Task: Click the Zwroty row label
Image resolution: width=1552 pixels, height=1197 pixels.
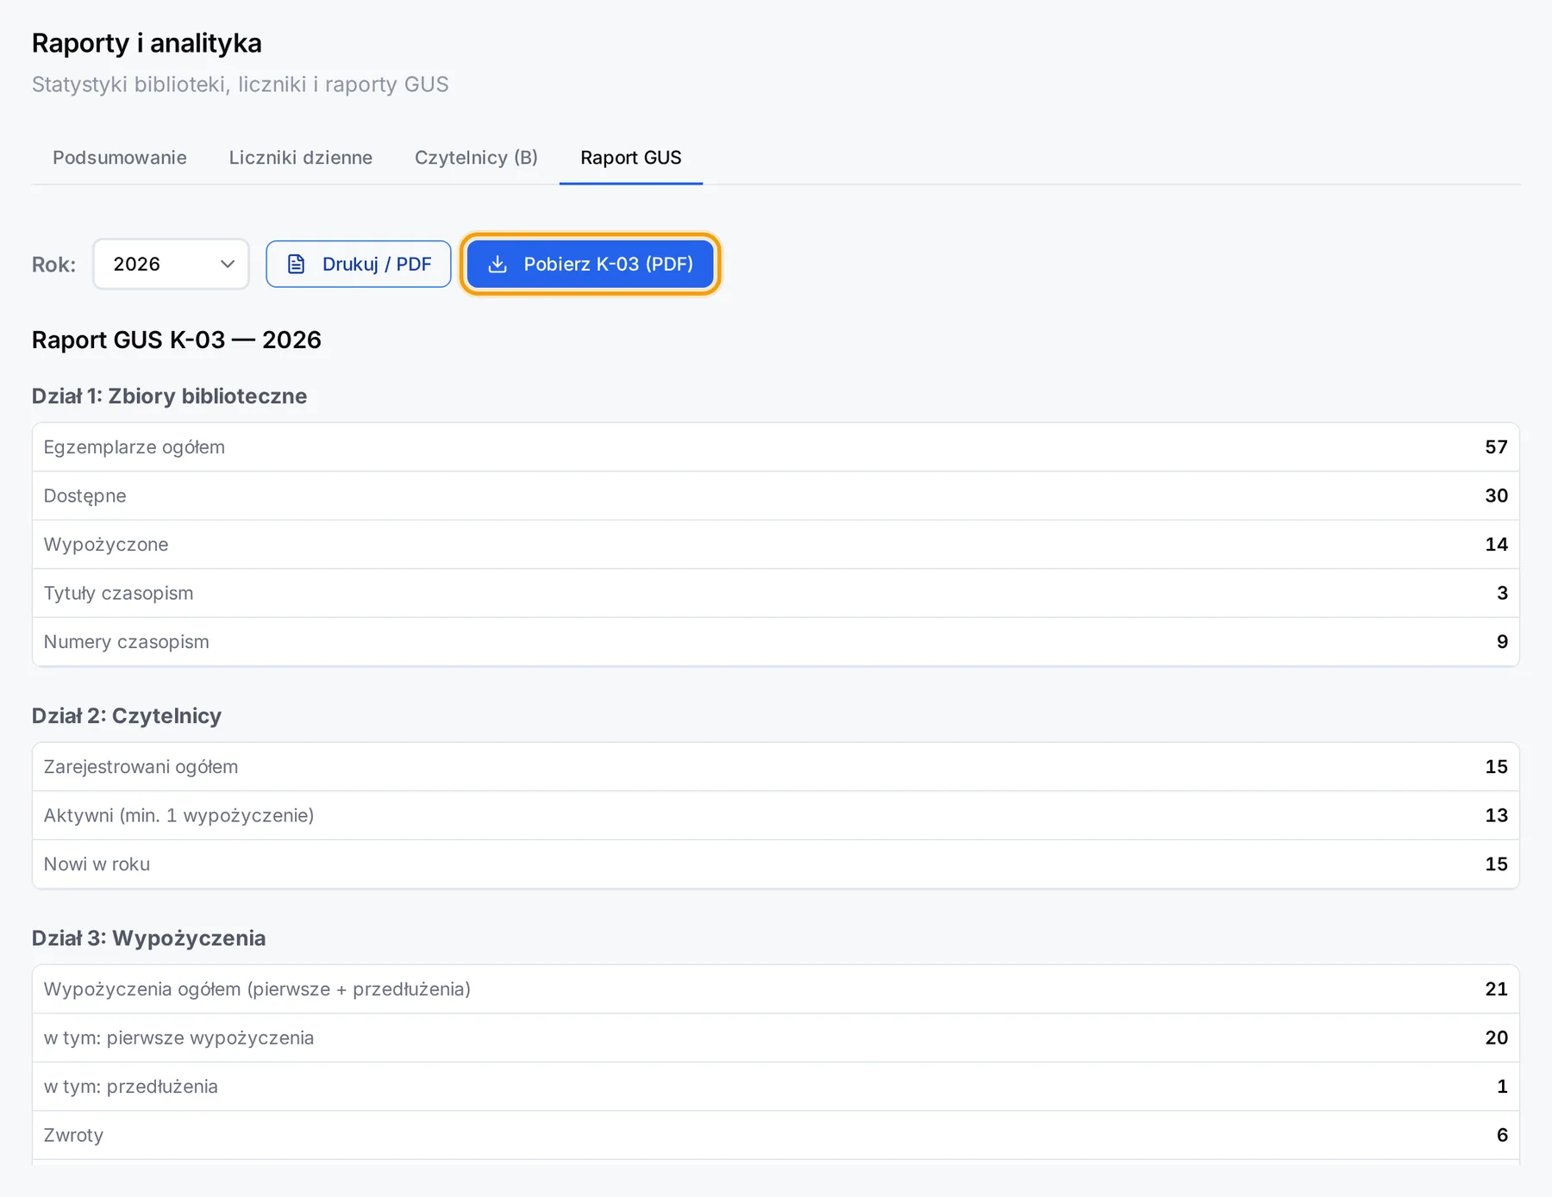Action: (x=74, y=1135)
